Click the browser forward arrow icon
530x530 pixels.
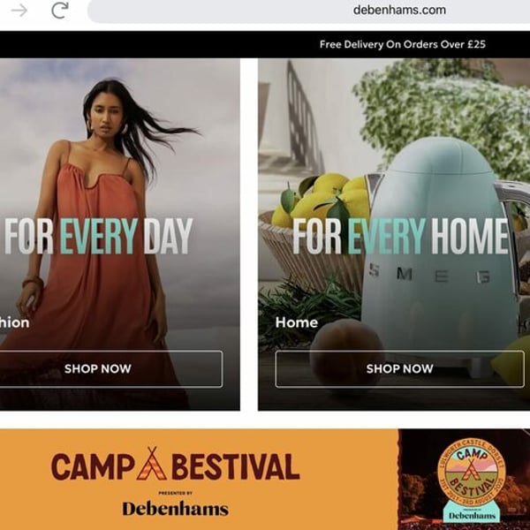pyautogui.click(x=19, y=11)
